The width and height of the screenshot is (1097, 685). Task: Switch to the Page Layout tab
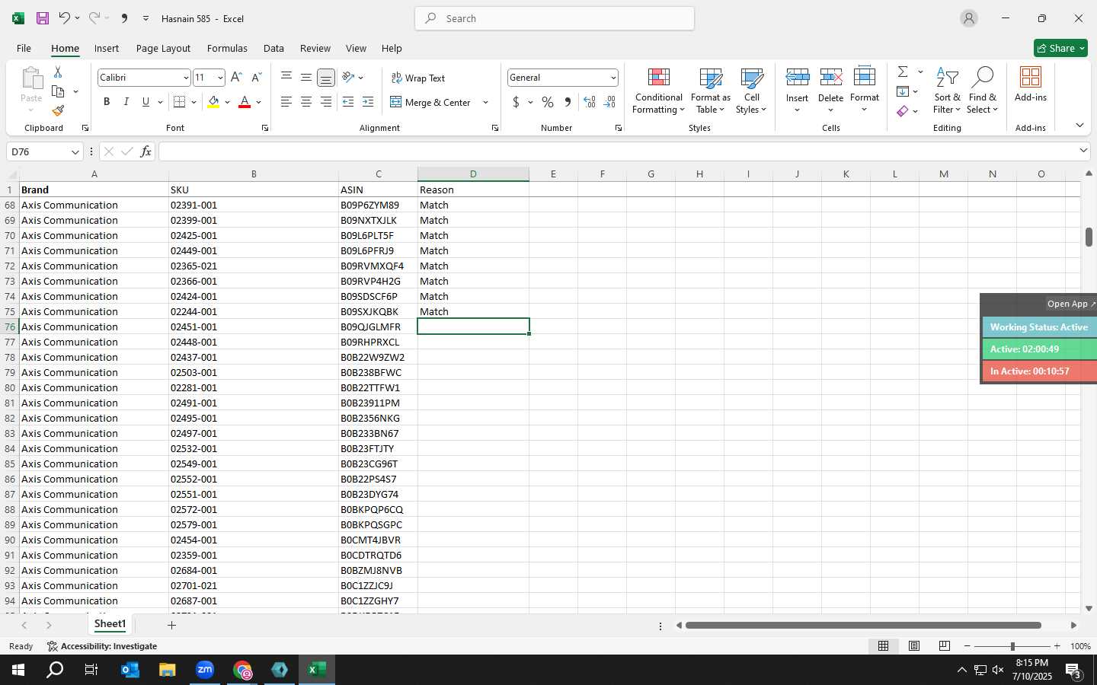(x=163, y=48)
